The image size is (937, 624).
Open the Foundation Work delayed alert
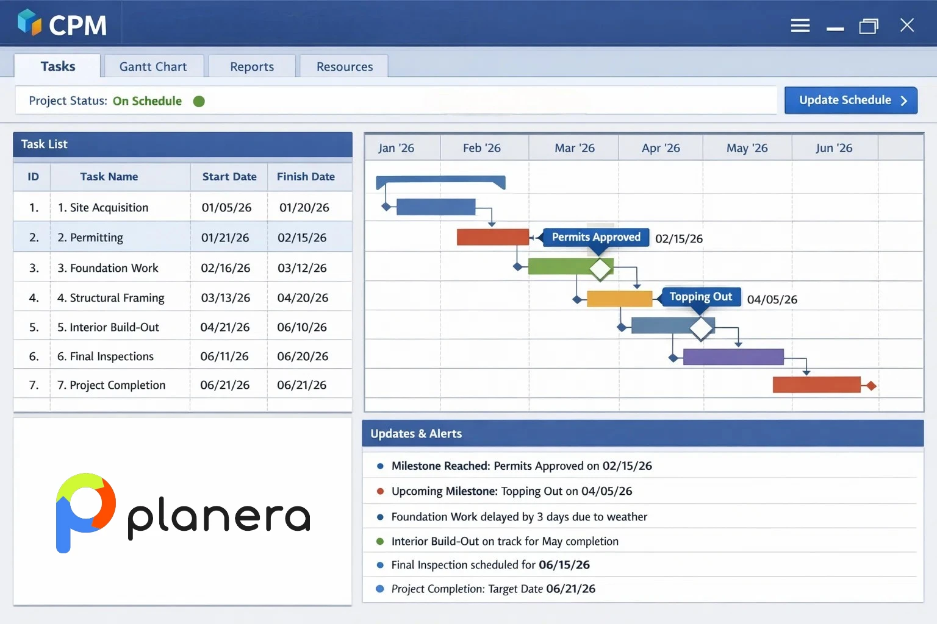click(519, 517)
